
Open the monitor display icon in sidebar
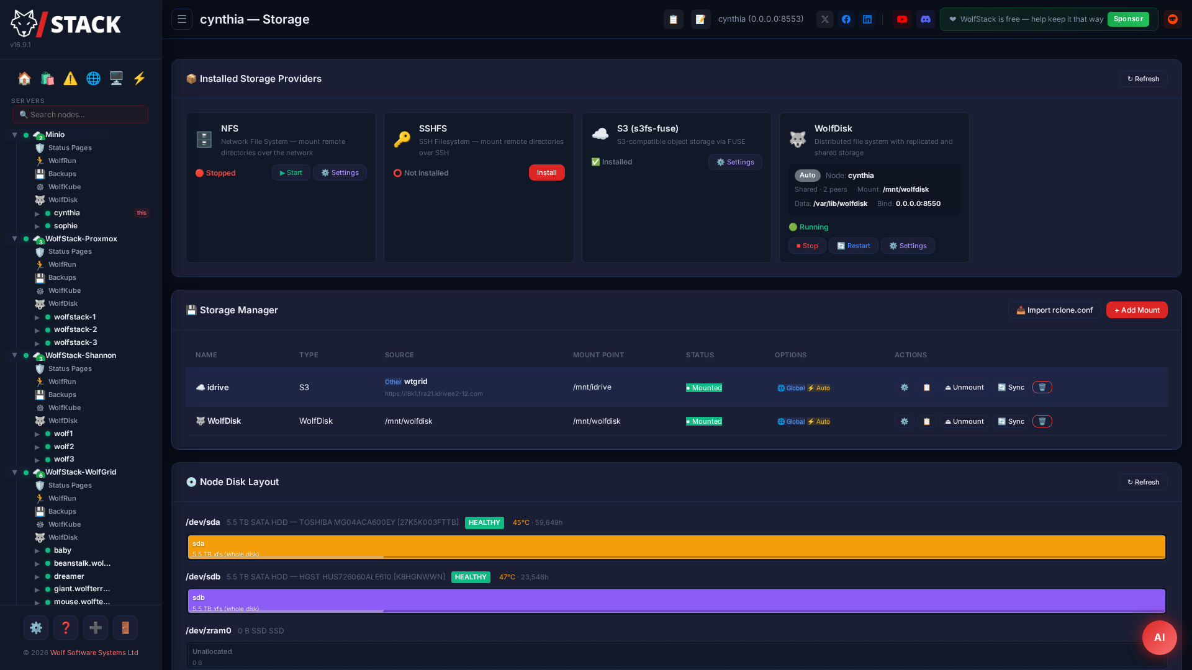click(x=116, y=78)
